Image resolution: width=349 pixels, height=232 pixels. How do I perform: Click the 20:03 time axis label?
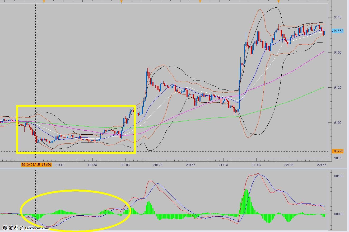(x=125, y=165)
